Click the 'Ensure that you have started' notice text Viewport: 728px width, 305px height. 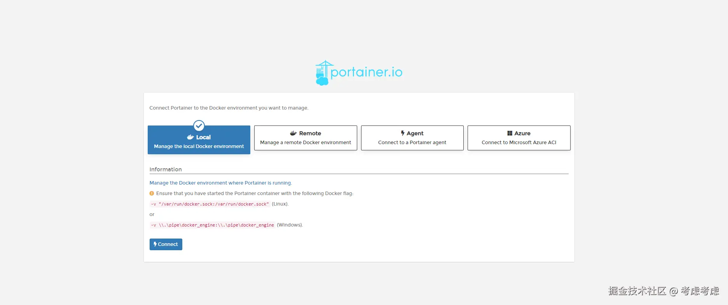[x=255, y=193]
